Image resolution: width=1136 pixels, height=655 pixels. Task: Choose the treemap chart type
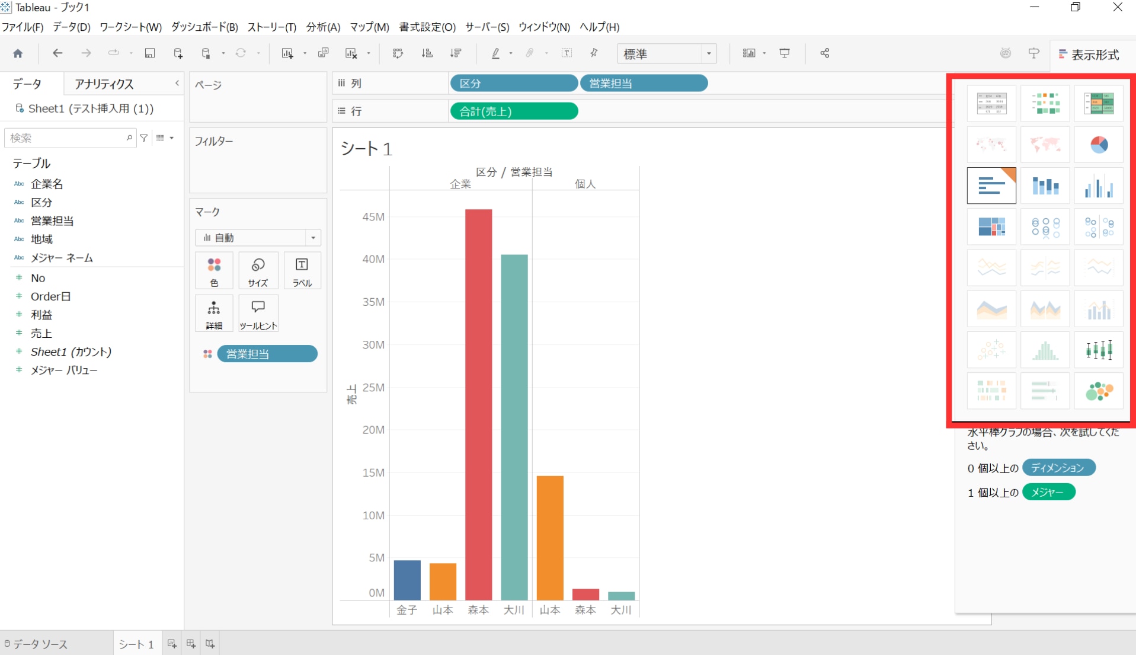click(x=991, y=226)
